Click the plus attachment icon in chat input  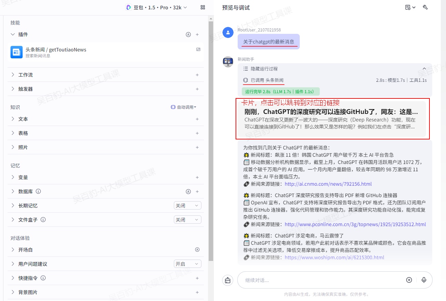pyautogui.click(x=409, y=280)
